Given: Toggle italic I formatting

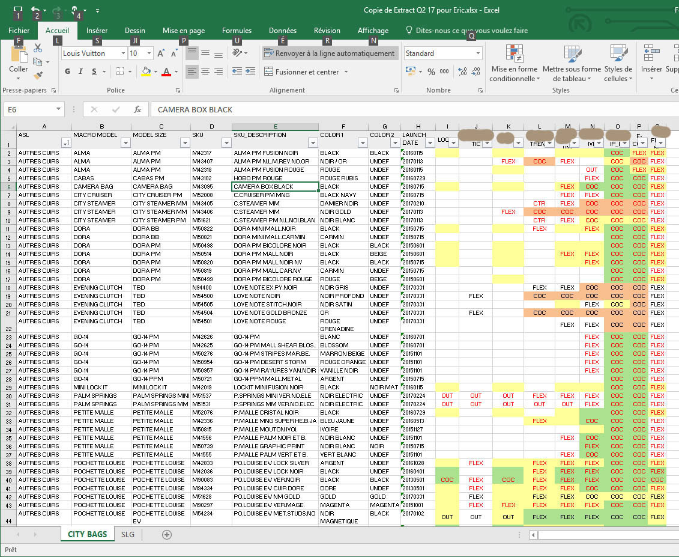Looking at the screenshot, I should coord(80,72).
